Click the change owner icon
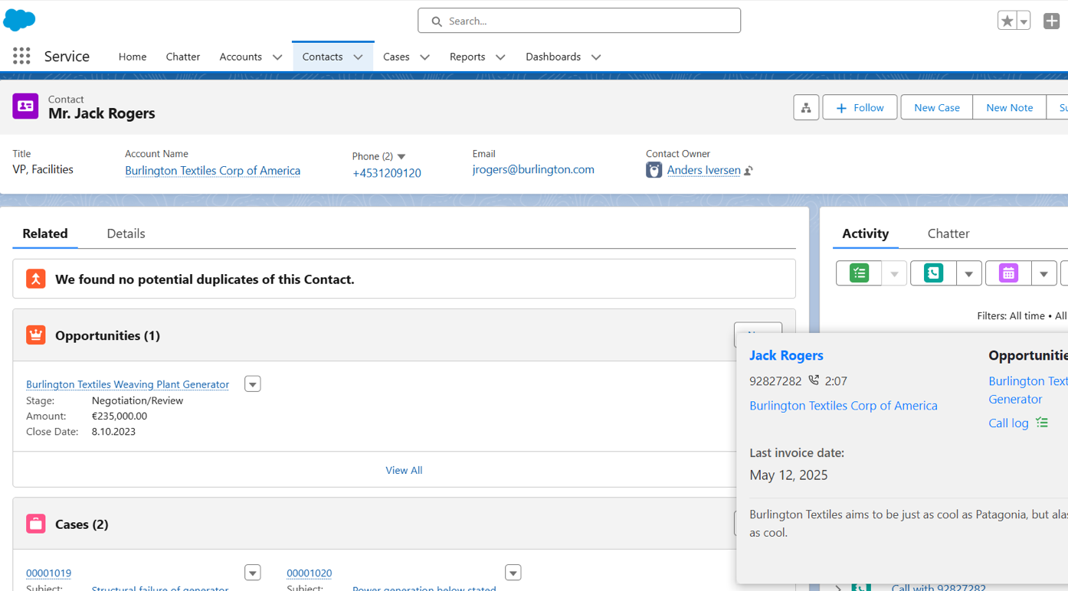Screen dimensions: 1068x591 click(x=749, y=171)
